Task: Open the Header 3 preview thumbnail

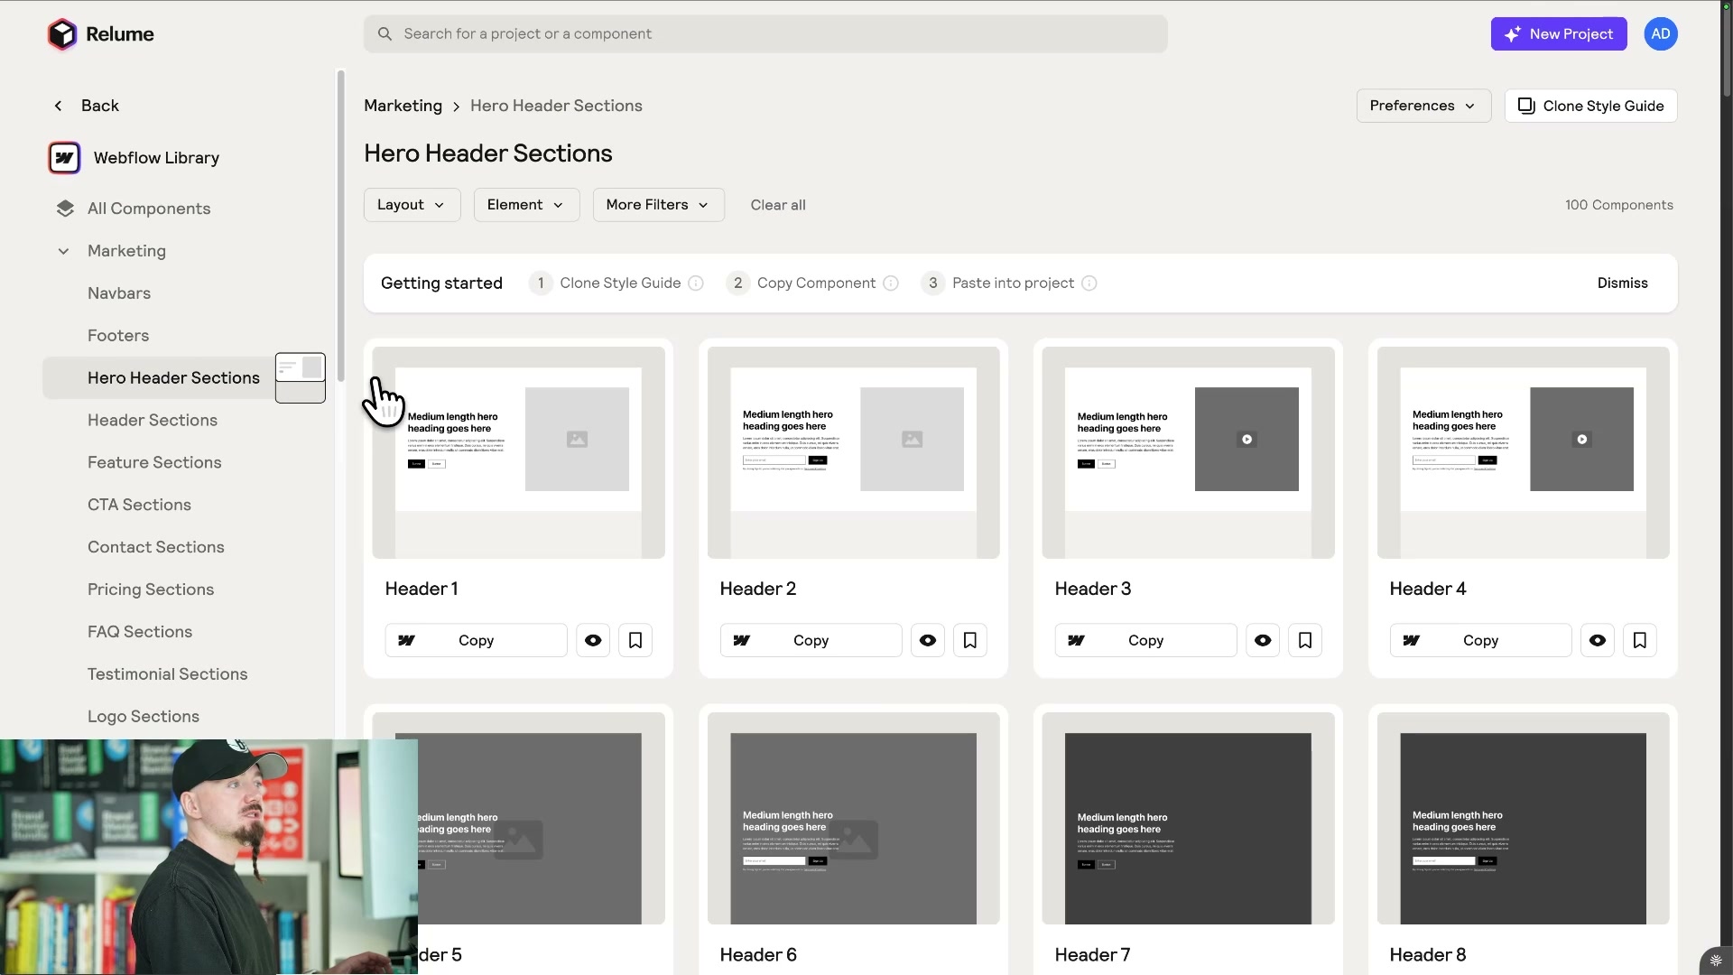Action: click(1188, 452)
